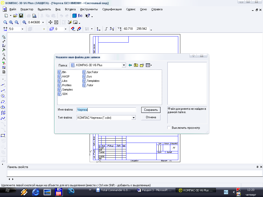
Task: Select the Bin folder
Action: [x=62, y=72]
